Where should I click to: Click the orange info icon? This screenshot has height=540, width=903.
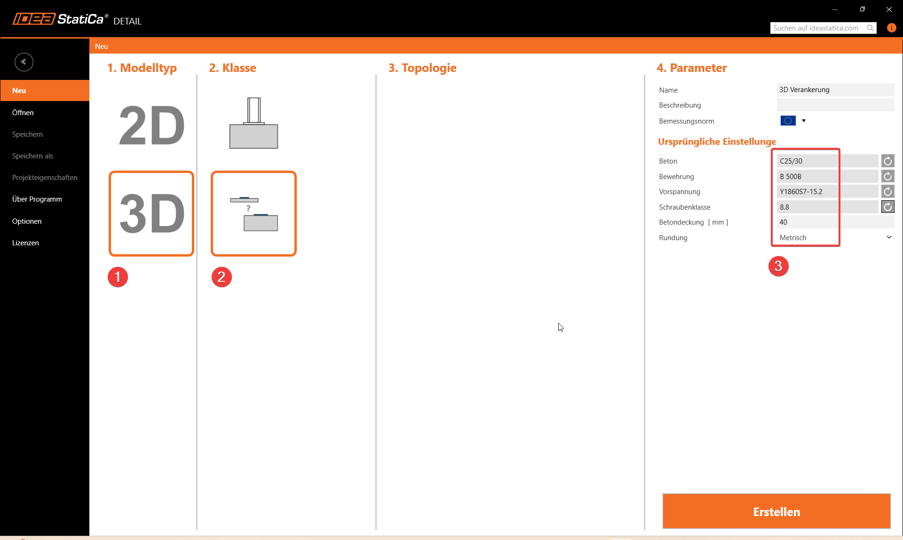tap(891, 28)
